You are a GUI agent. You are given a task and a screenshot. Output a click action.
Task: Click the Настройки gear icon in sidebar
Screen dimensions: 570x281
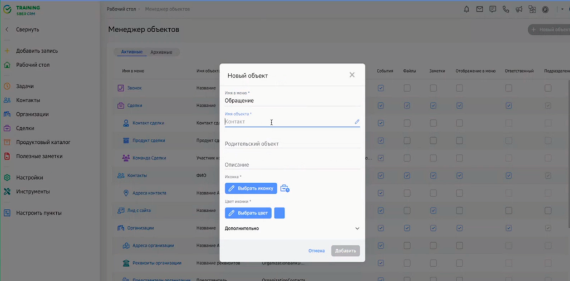tap(7, 178)
